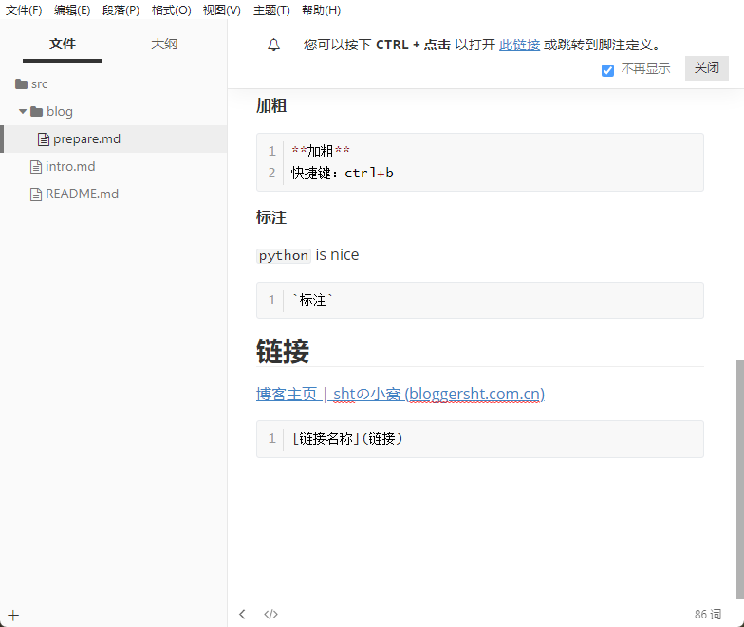Click the plus icon to add new file

(13, 615)
